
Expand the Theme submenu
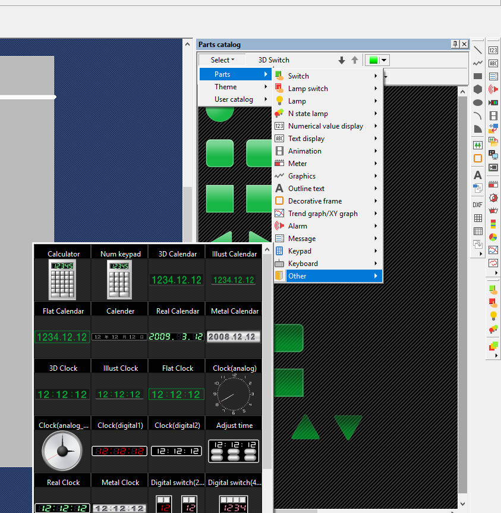pos(234,87)
